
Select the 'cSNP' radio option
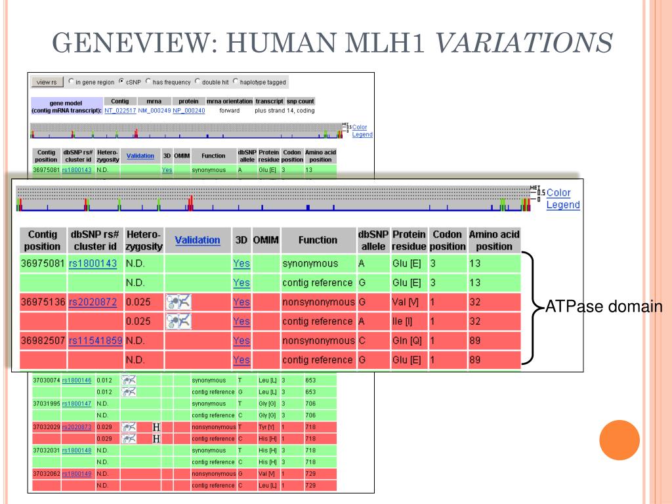(121, 81)
